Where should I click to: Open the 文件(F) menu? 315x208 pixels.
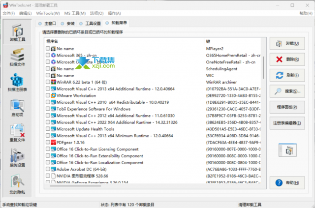(9, 13)
